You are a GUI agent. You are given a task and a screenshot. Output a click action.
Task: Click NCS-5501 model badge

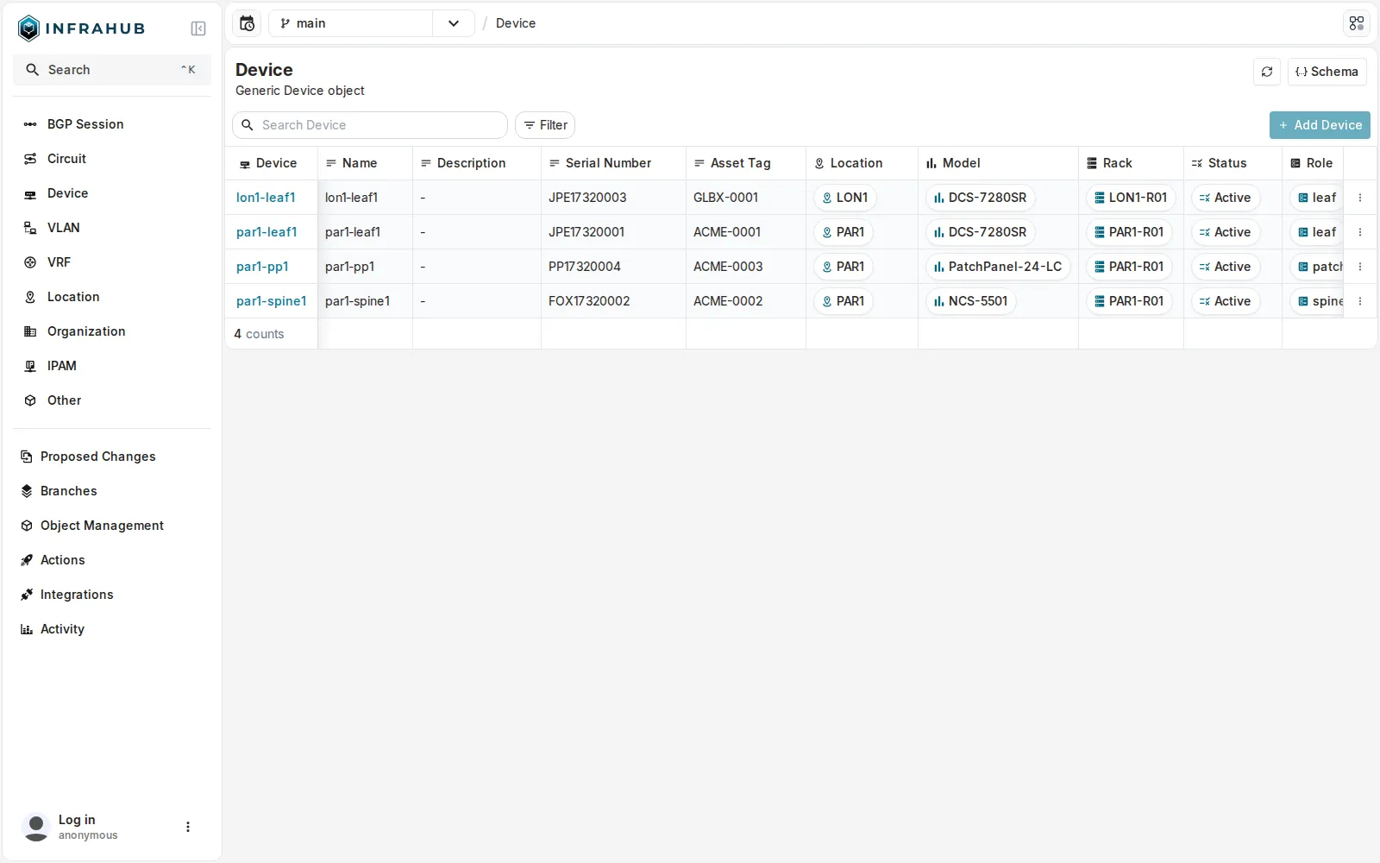(971, 301)
